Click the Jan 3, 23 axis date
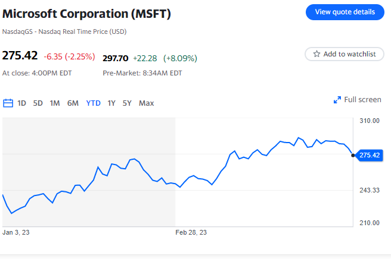This screenshot has width=391, height=259. (x=16, y=232)
